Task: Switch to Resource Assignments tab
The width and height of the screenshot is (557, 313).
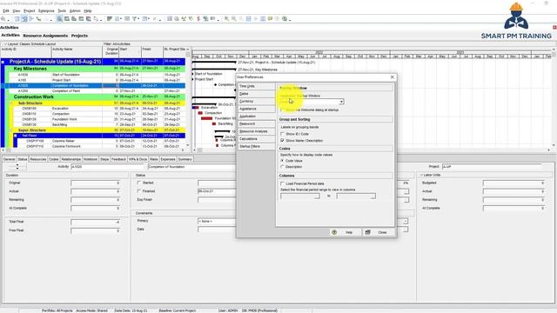Action: coord(45,36)
